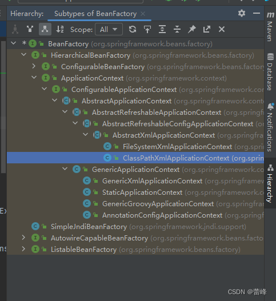Select AbstractApplicationContext class row
This screenshot has height=301, width=276.
135,101
